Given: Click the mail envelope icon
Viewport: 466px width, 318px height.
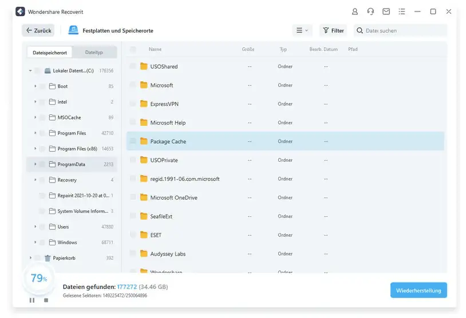Looking at the screenshot, I should click(386, 11).
